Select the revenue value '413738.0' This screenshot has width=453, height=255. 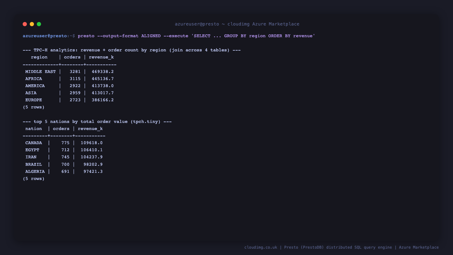click(x=103, y=86)
